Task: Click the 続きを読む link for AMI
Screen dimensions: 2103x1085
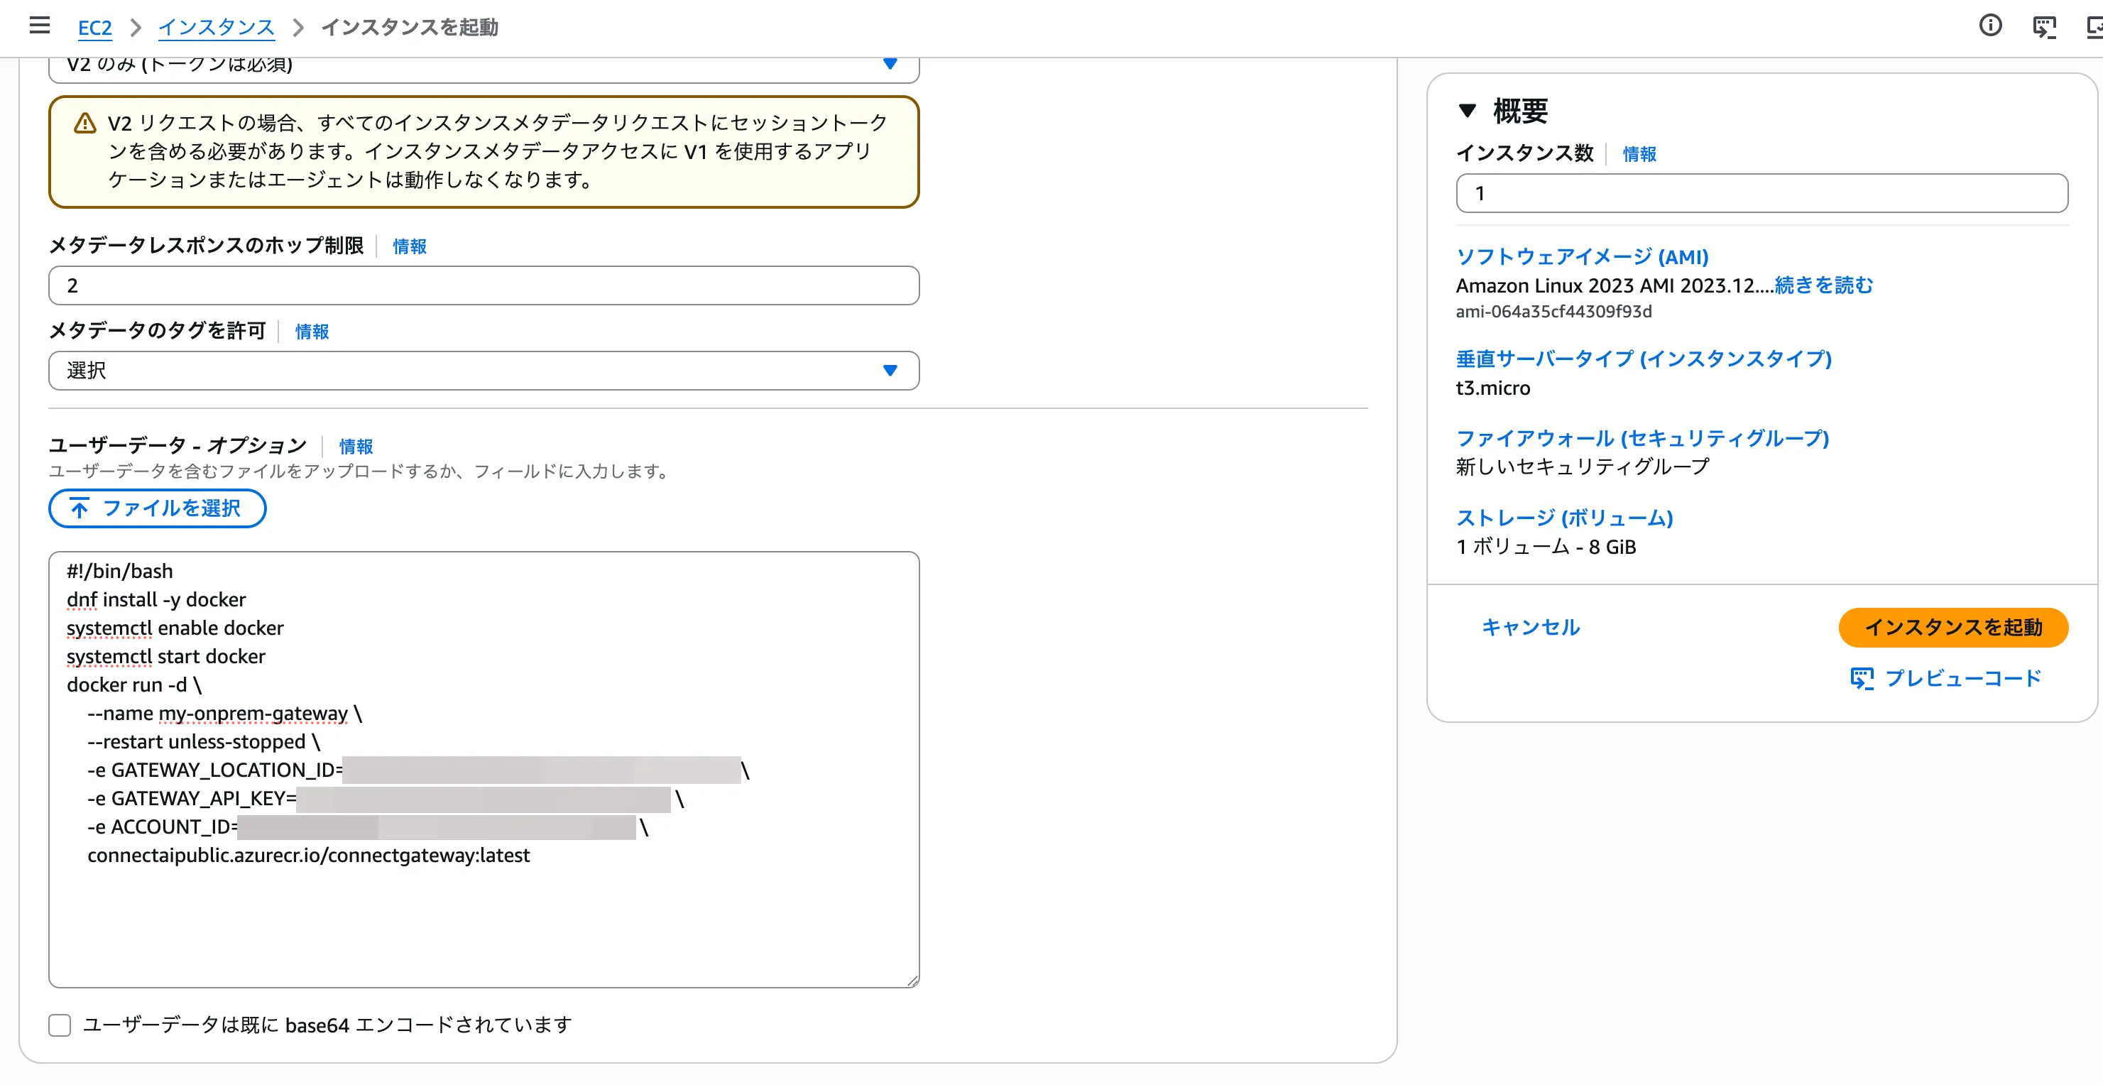Action: 1824,285
